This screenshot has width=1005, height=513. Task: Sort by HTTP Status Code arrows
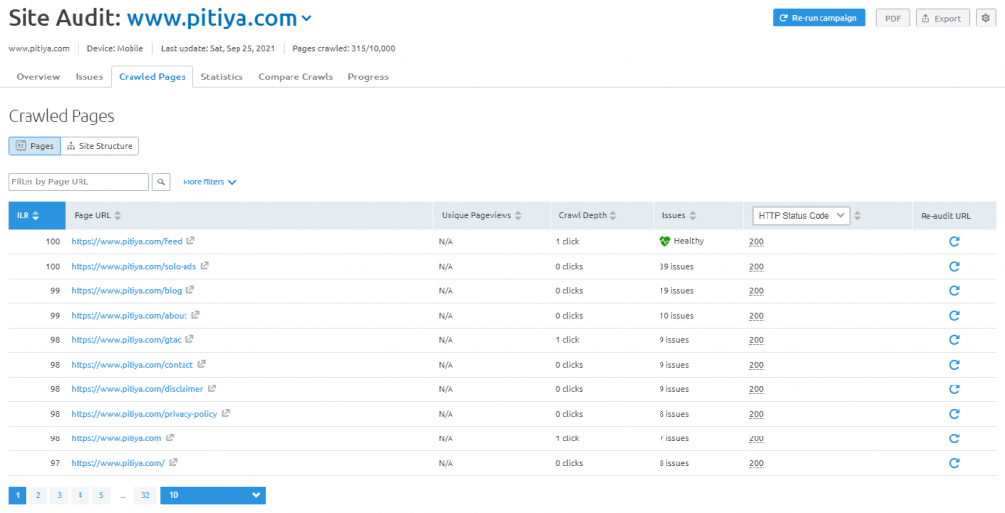coord(858,216)
